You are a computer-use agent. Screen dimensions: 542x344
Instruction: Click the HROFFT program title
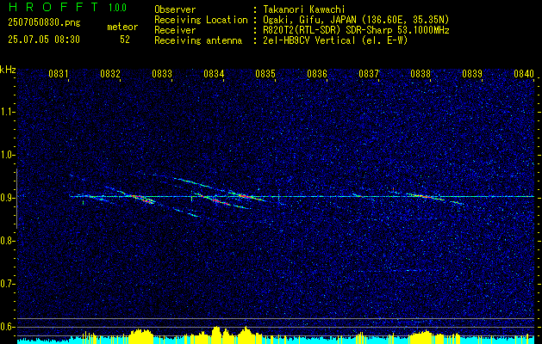53,7
